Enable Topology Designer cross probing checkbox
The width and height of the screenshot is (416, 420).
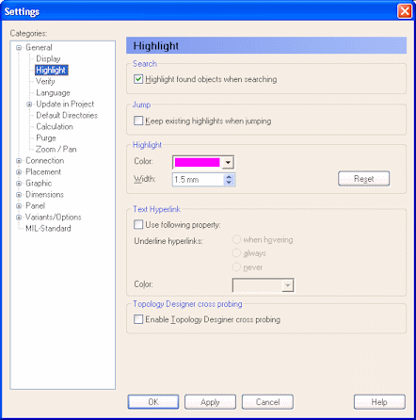(138, 319)
